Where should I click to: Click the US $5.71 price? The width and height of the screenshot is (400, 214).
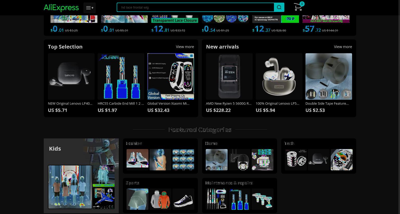pyautogui.click(x=58, y=110)
